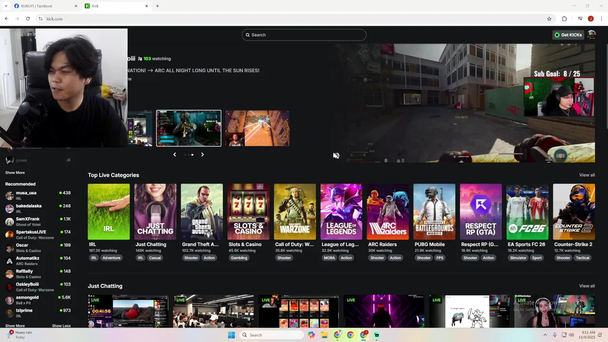Open the weather widget Heavy rain
This screenshot has width=608, height=342.
pyautogui.click(x=19, y=335)
